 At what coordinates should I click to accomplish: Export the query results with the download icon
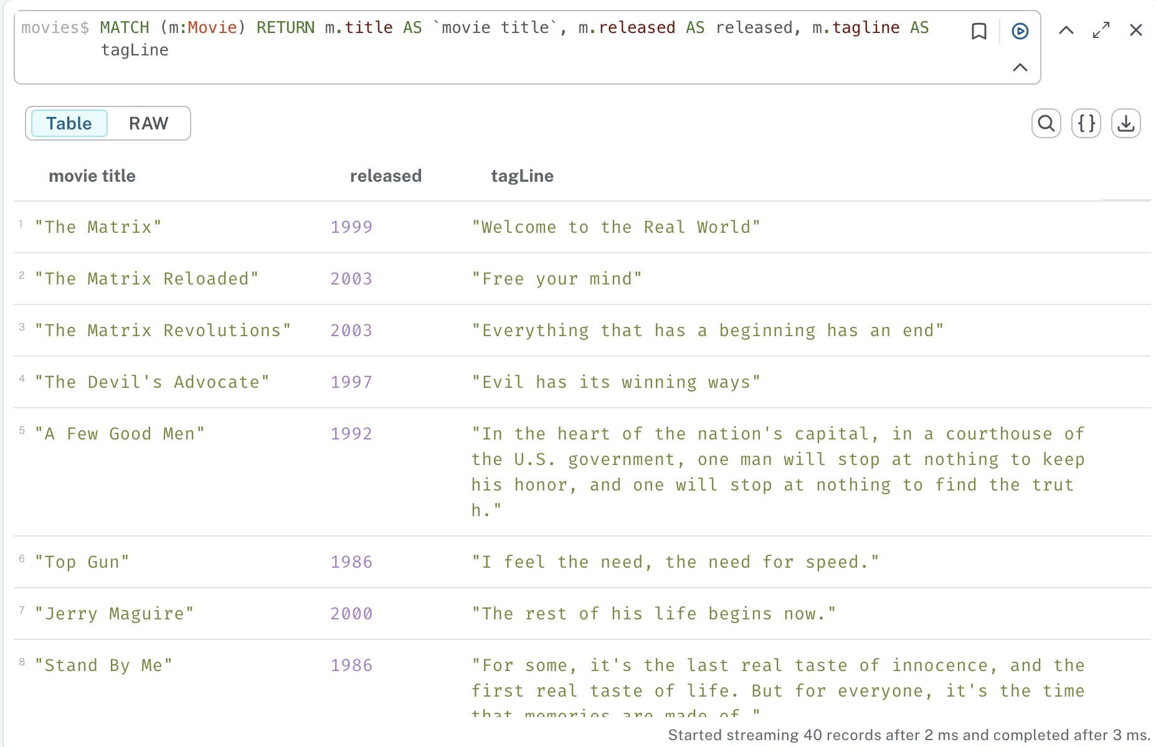tap(1127, 123)
